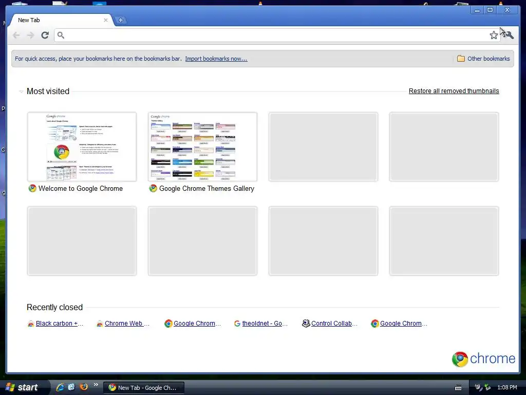
Task: Open Welcome to Google Chrome thumbnail
Action: pos(82,147)
